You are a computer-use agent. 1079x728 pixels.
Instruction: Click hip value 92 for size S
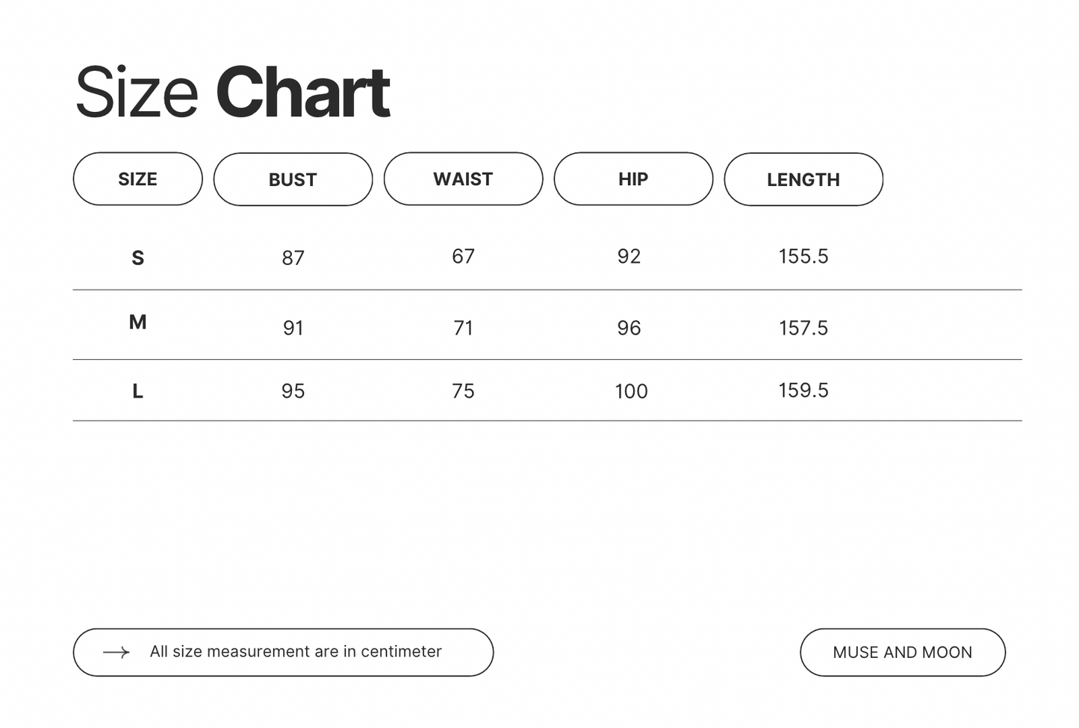pyautogui.click(x=629, y=257)
